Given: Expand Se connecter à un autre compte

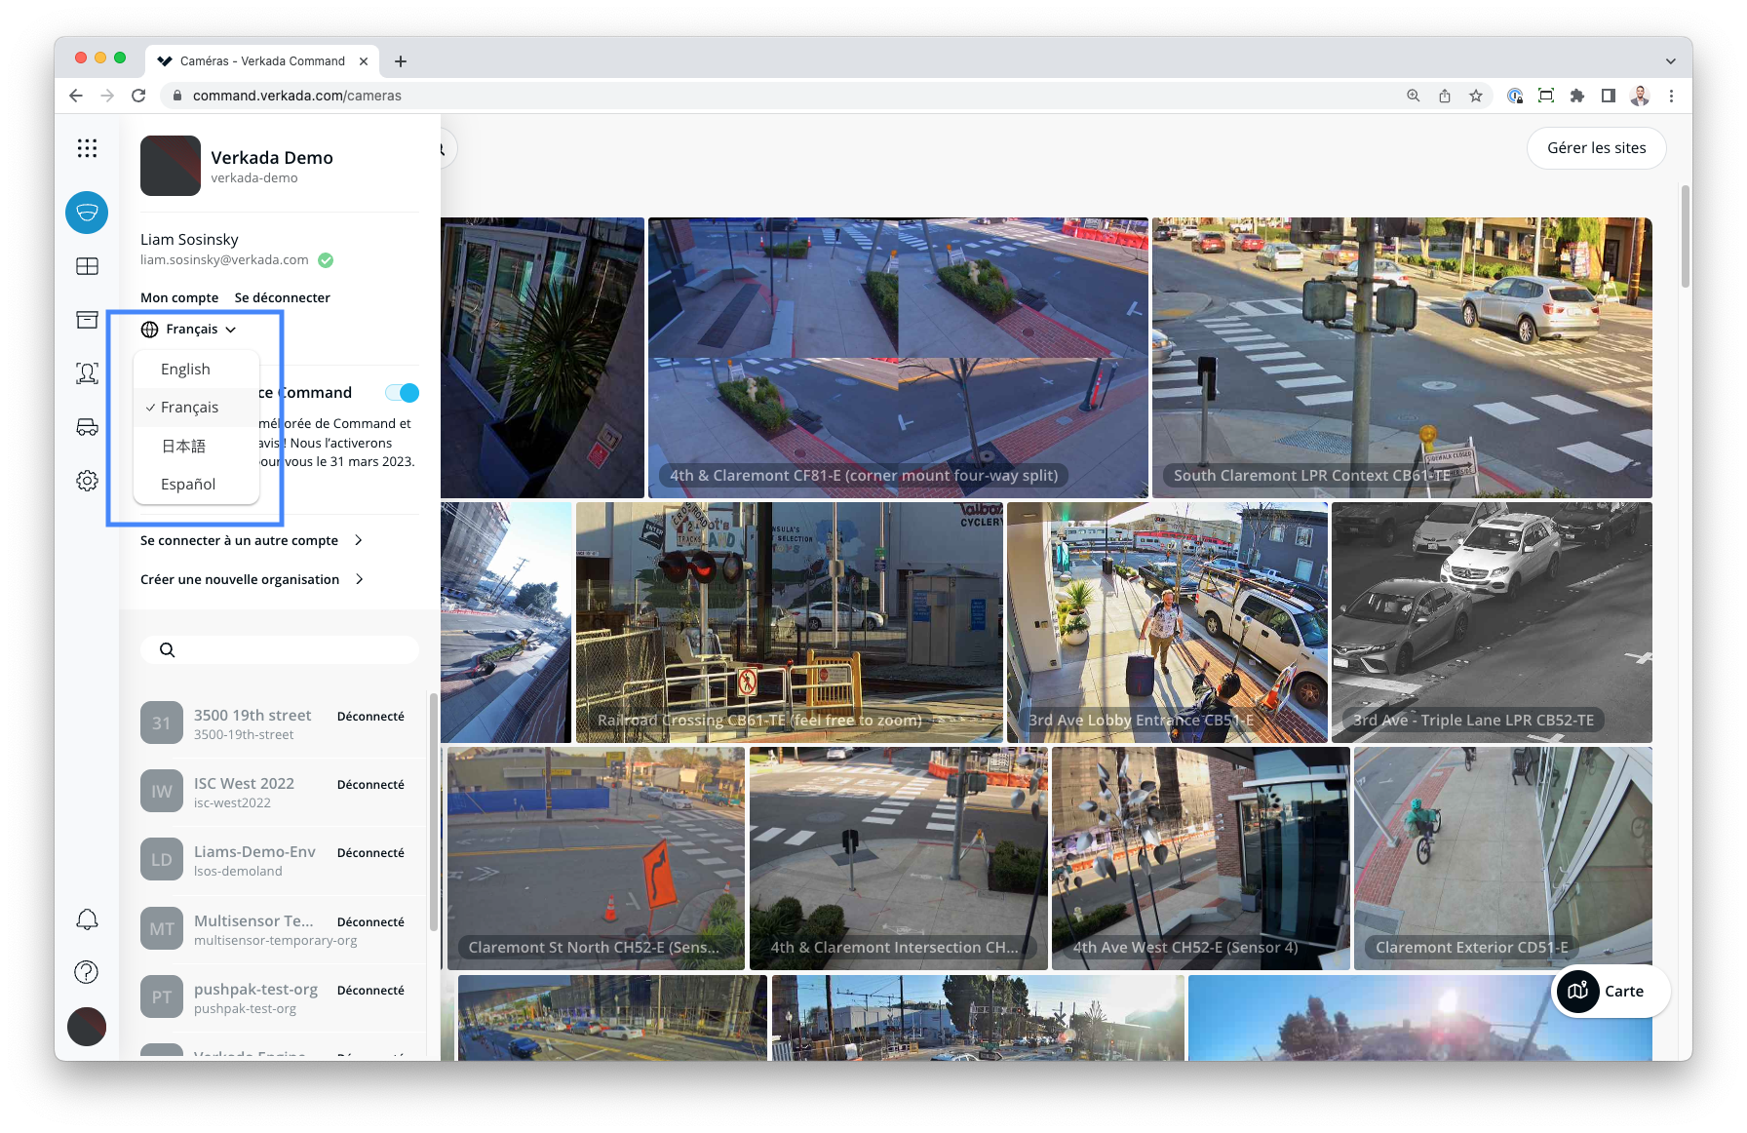Looking at the screenshot, I should 252,540.
